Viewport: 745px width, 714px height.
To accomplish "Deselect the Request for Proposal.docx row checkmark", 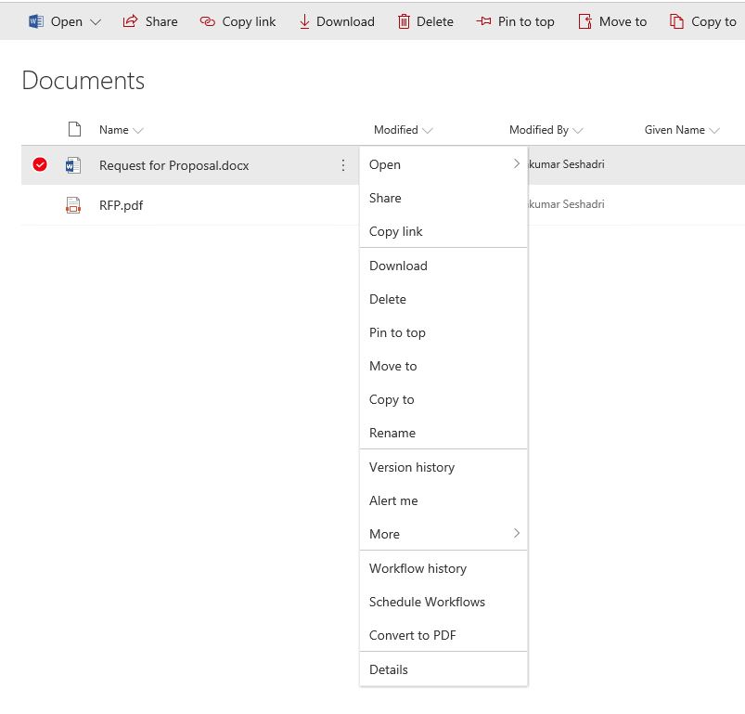I will click(x=39, y=164).
